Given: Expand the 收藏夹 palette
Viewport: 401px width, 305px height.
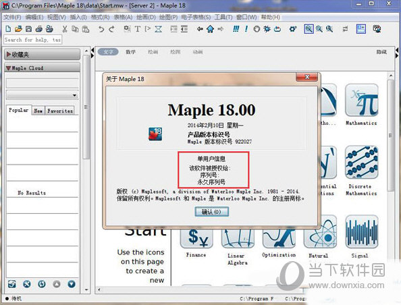Looking at the screenshot, I should [43, 55].
